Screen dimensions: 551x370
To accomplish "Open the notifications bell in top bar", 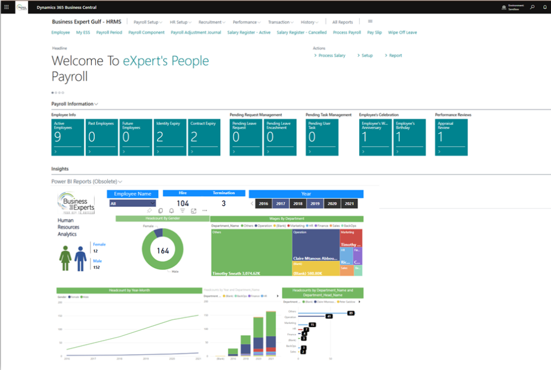I will pyautogui.click(x=545, y=7).
